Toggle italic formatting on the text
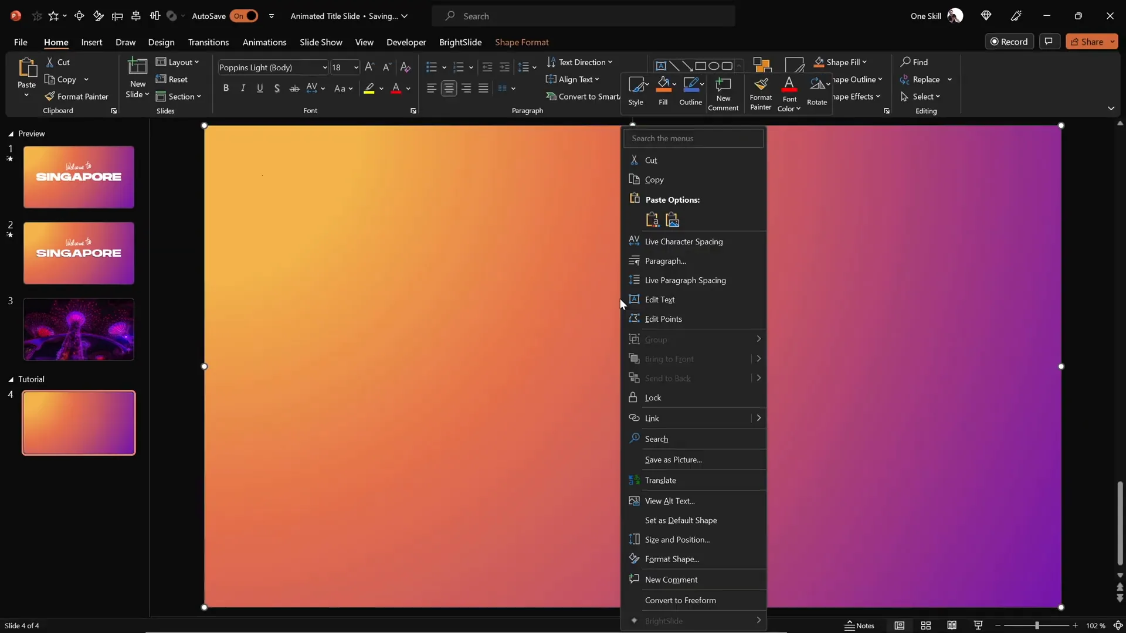This screenshot has height=633, width=1126. 243,88
